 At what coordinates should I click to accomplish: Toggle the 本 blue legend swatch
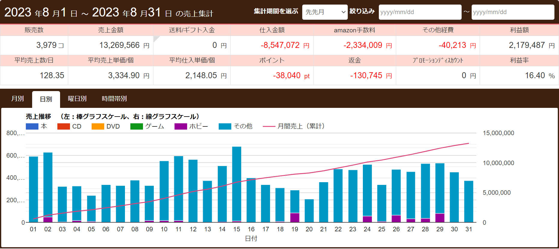coord(32,126)
